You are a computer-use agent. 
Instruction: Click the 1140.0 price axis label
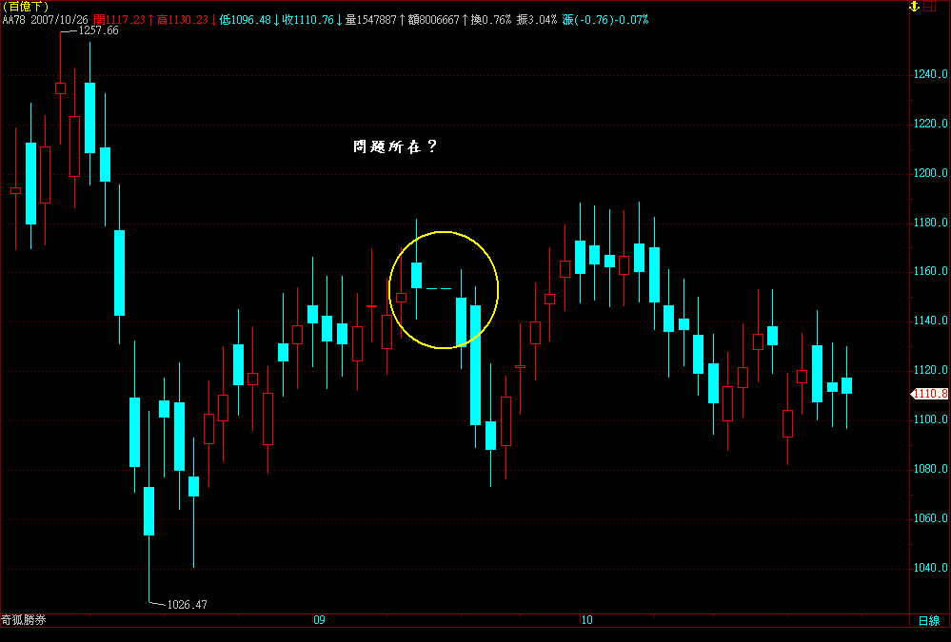coord(930,321)
